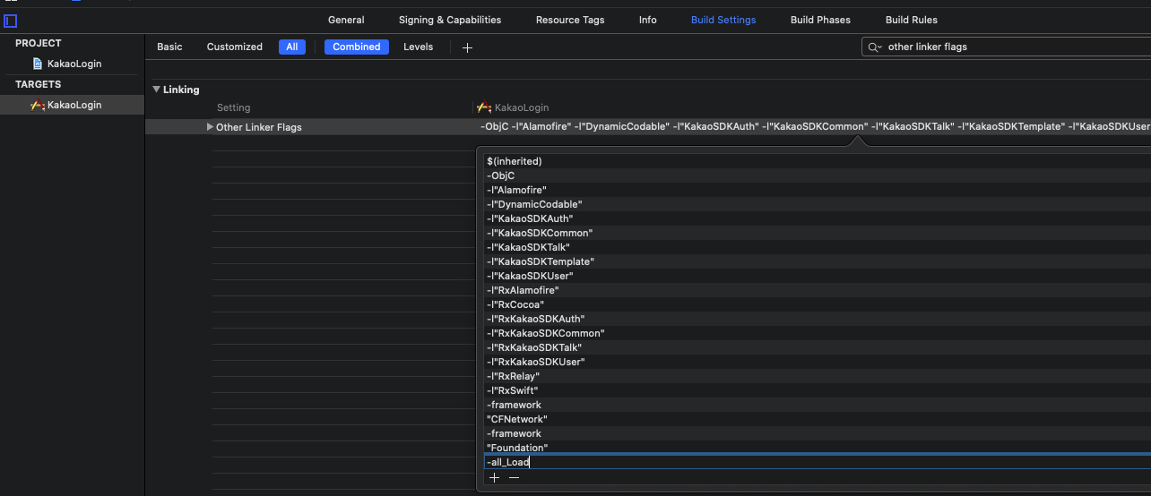The image size is (1151, 496).
Task: Open the General tab
Action: pos(346,20)
